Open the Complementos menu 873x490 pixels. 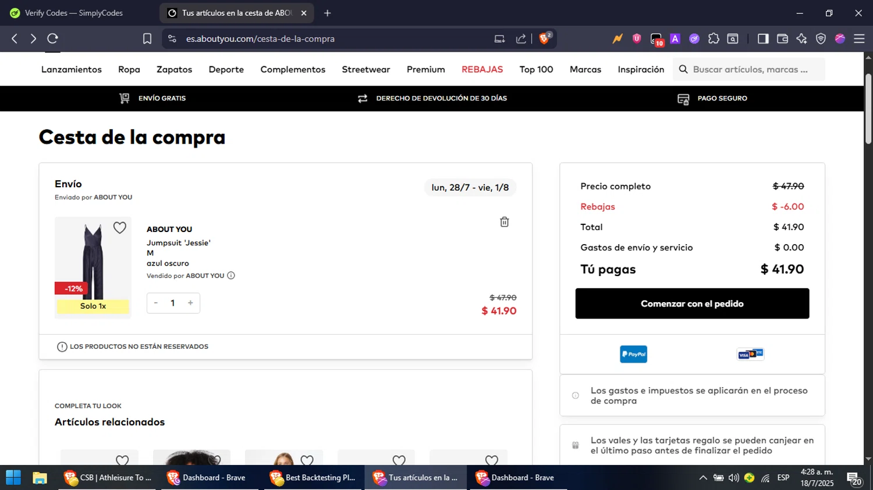tap(293, 69)
